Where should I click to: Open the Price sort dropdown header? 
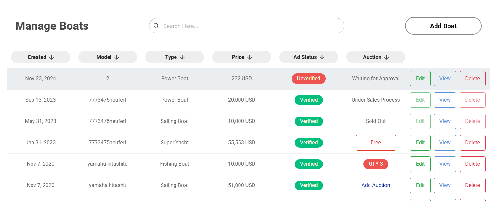pyautogui.click(x=241, y=57)
